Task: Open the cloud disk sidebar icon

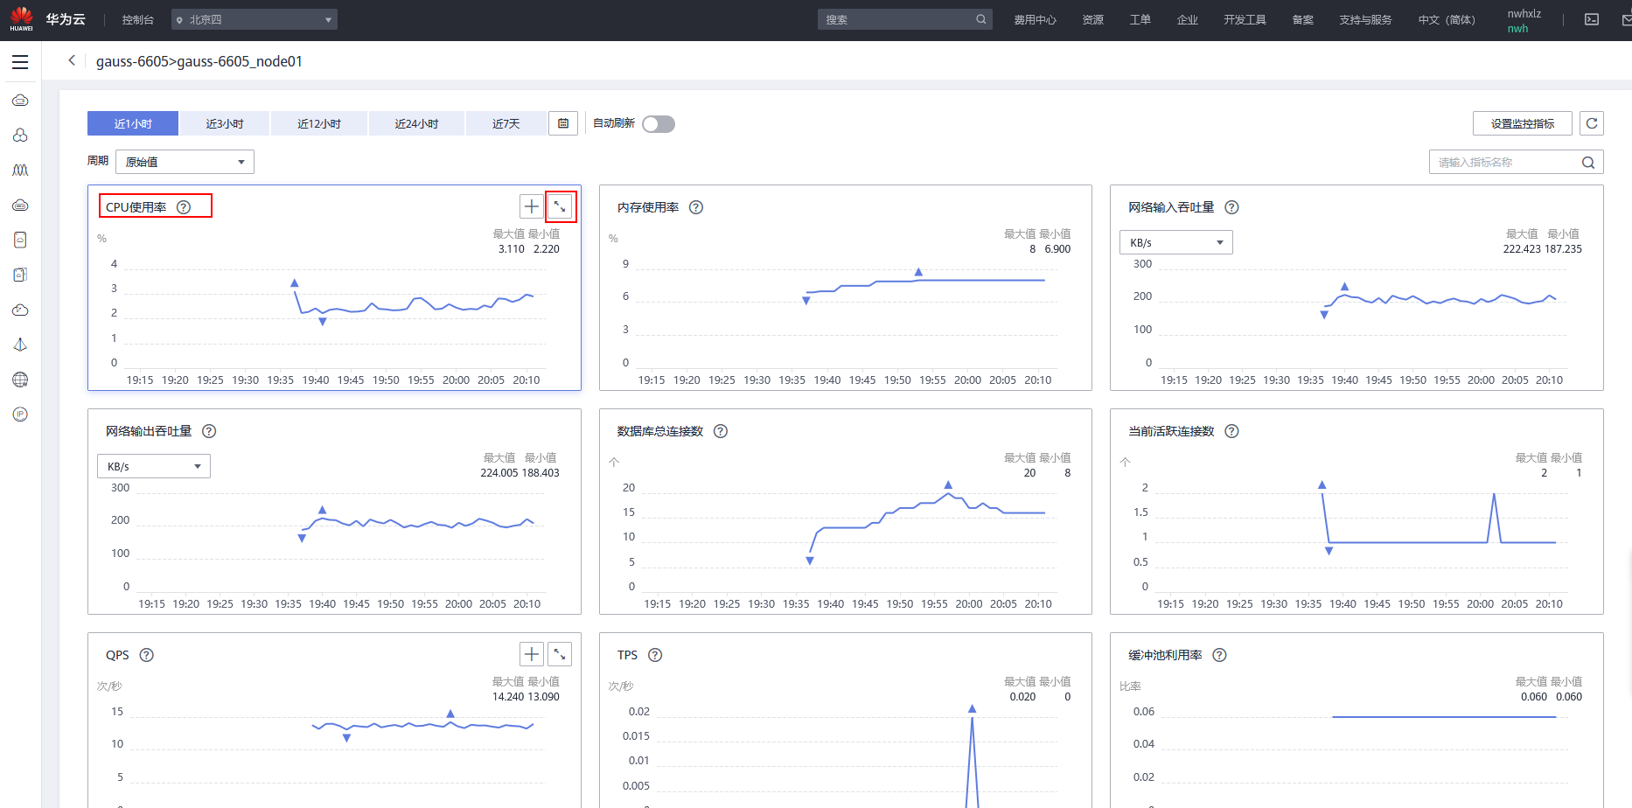Action: tap(20, 205)
